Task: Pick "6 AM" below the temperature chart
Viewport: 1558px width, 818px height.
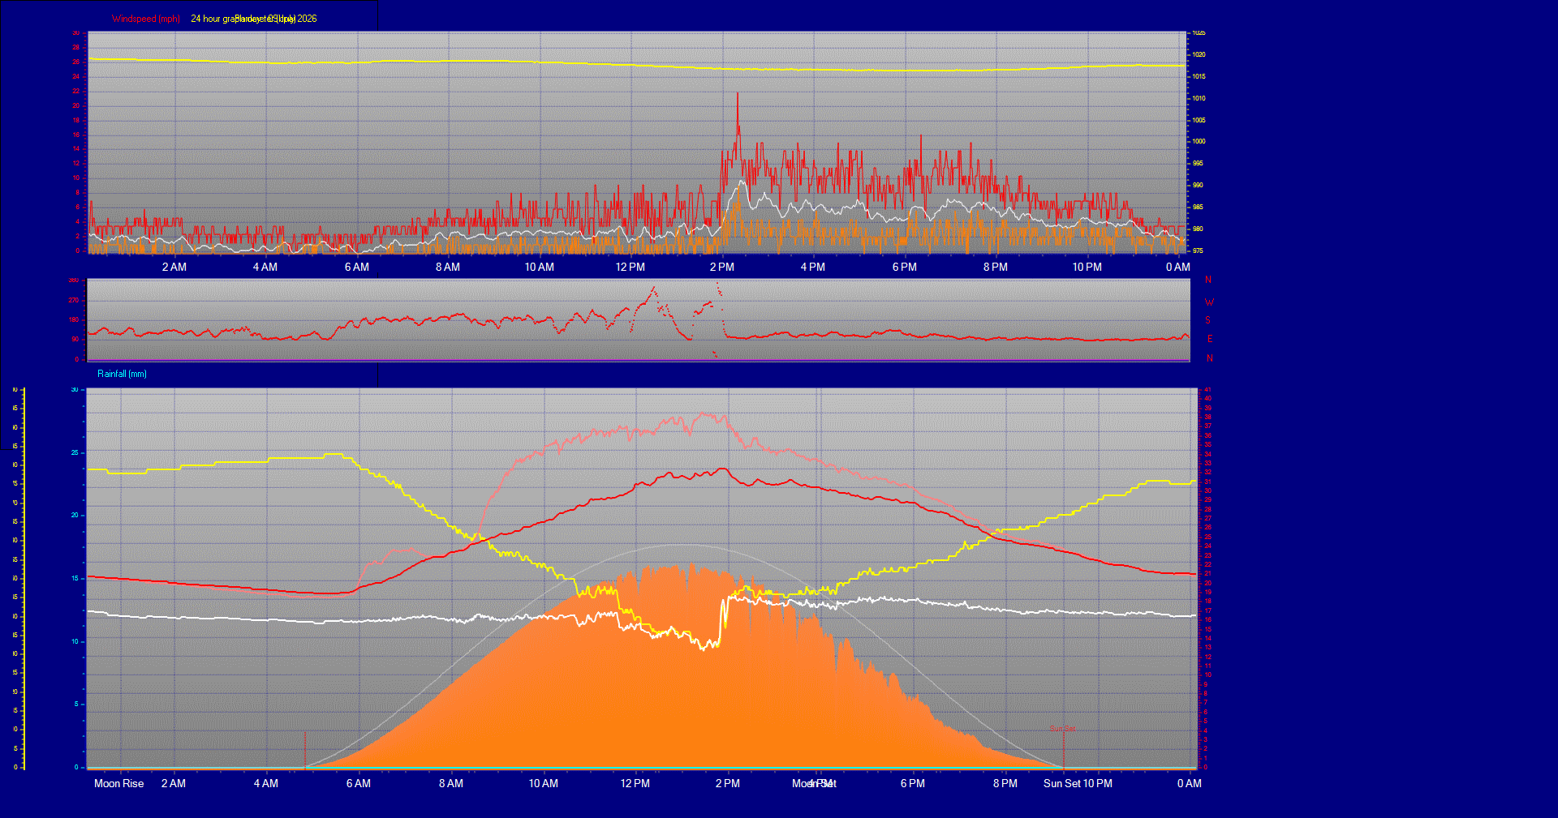Action: 358,783
